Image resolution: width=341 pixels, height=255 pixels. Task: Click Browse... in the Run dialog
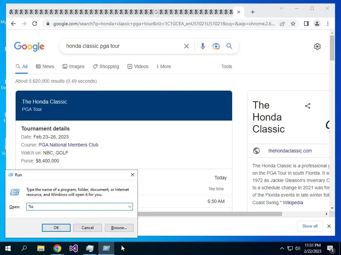tap(119, 228)
